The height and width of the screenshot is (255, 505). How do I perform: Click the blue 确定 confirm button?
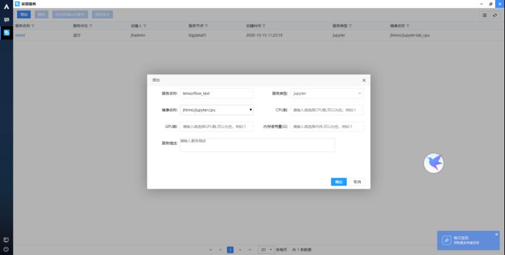(x=339, y=181)
